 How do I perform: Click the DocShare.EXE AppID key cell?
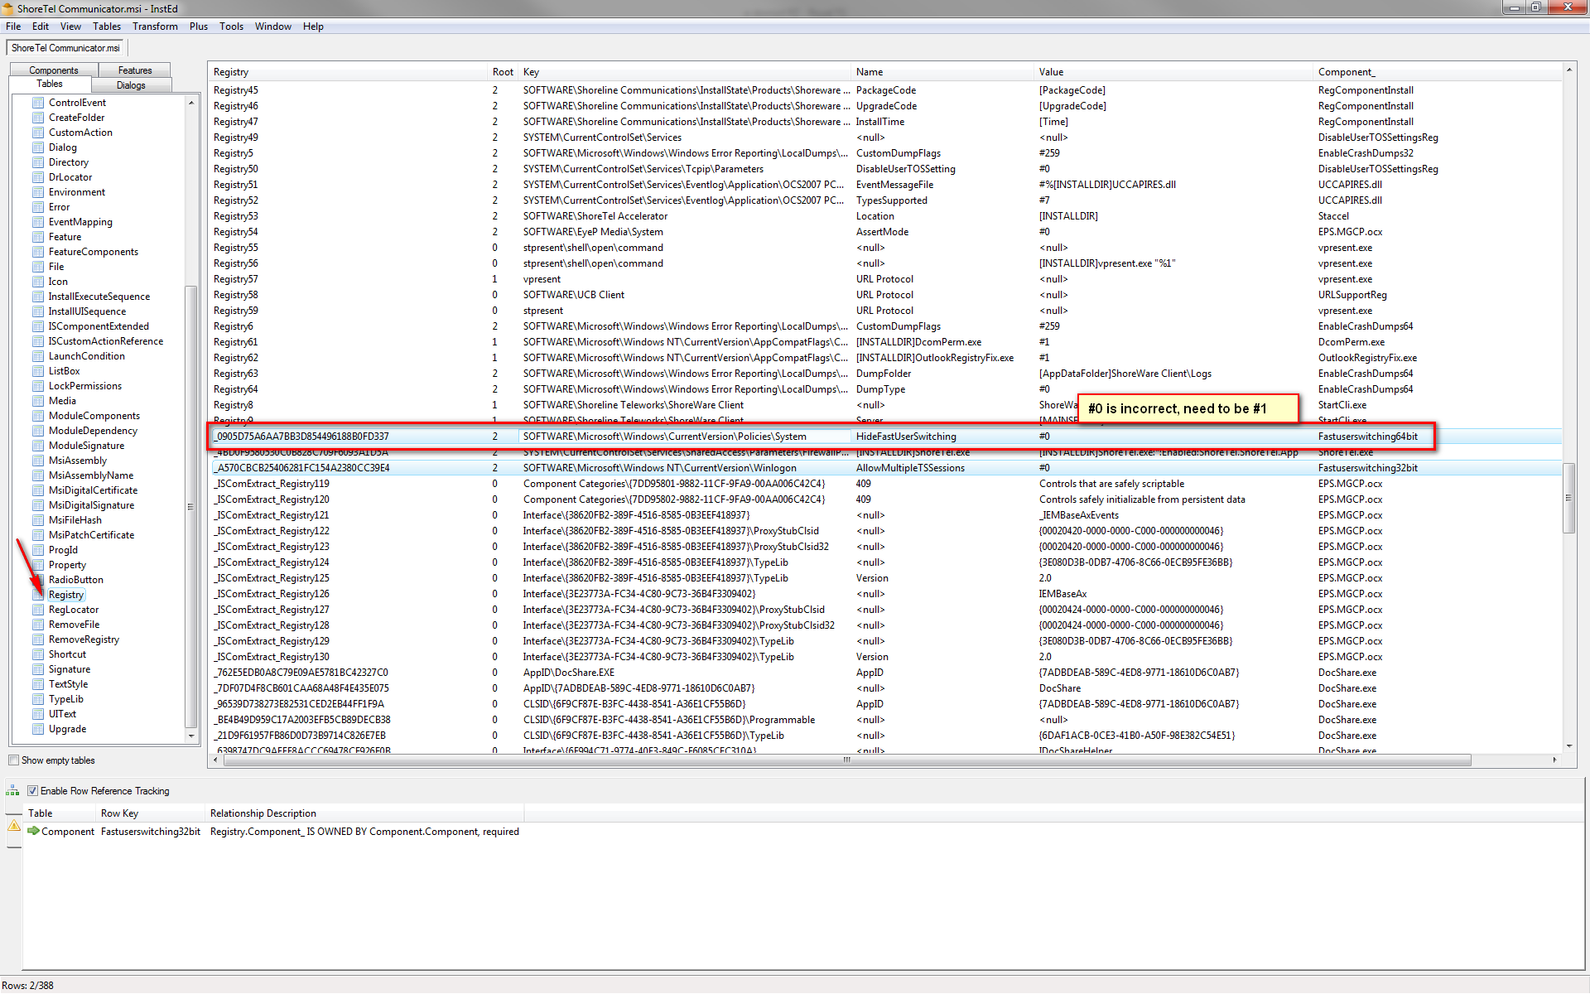(x=568, y=673)
